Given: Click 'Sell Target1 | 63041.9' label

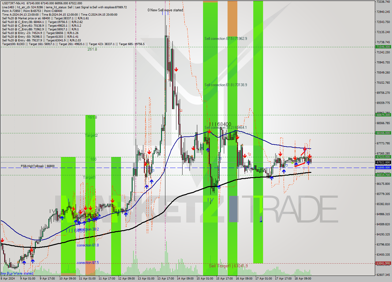Looking at the screenshot, I should (228, 266).
